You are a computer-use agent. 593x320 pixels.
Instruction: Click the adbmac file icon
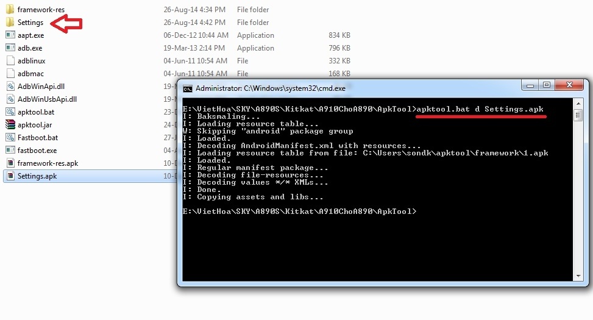(x=10, y=73)
